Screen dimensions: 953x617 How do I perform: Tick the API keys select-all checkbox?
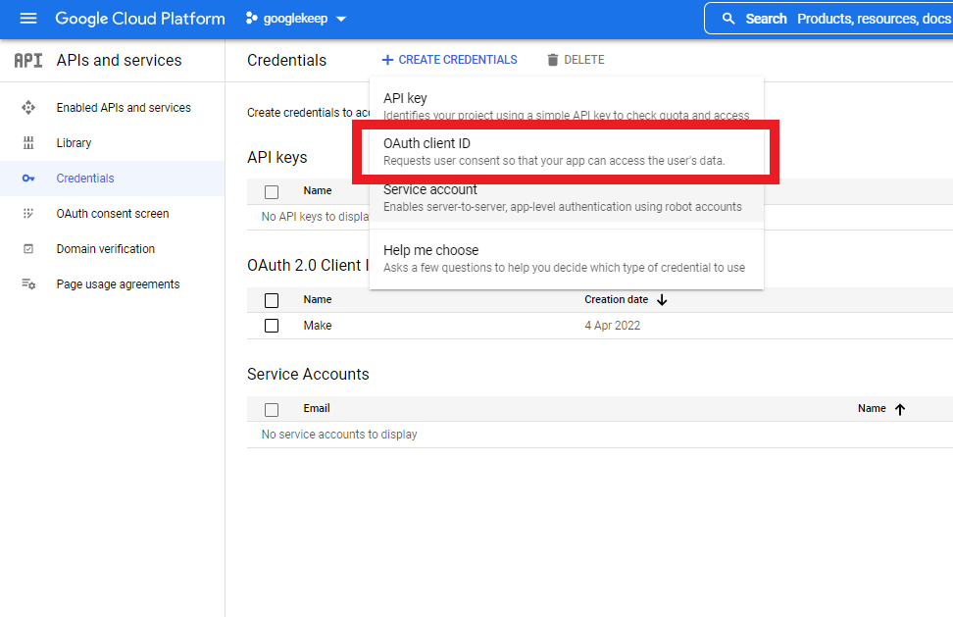tap(272, 192)
